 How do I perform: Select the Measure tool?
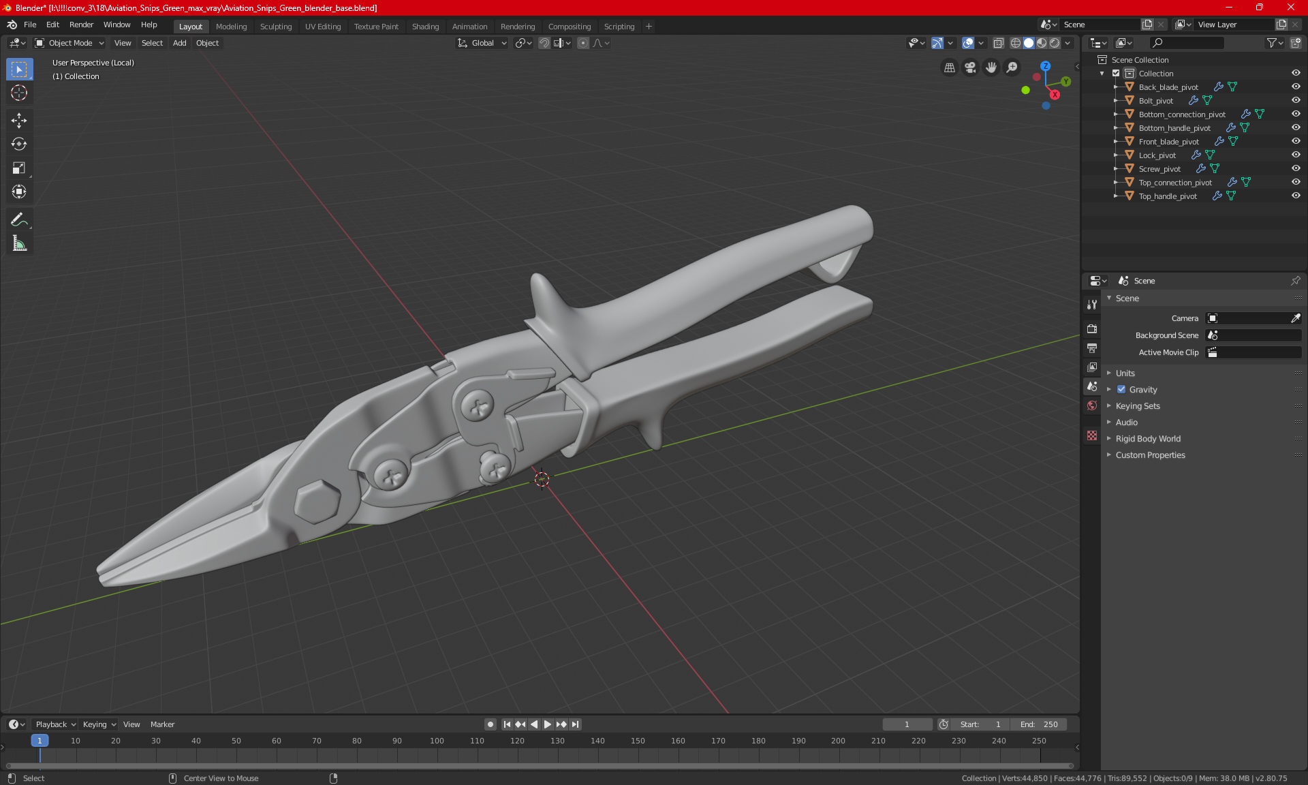click(19, 243)
